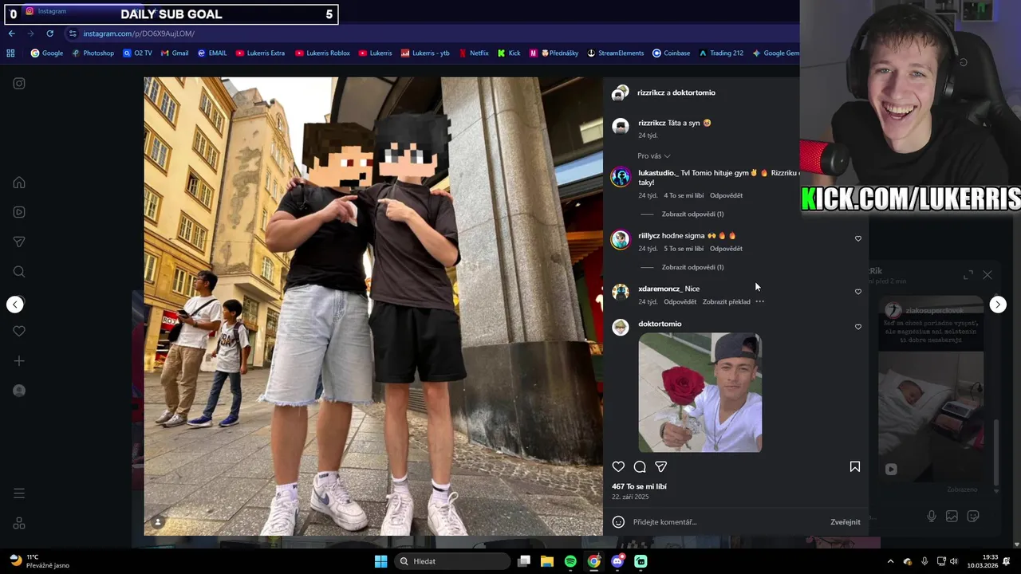Image resolution: width=1021 pixels, height=574 pixels.
Task: Open the Trading 212 bookmark
Action: click(x=721, y=53)
